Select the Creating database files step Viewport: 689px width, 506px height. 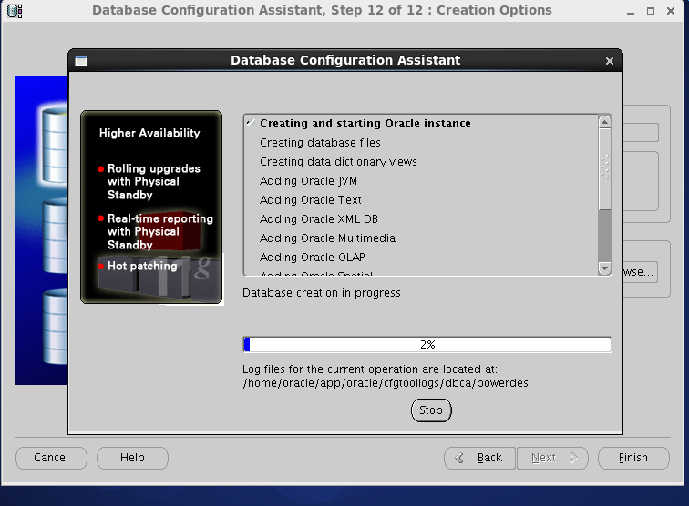point(320,143)
